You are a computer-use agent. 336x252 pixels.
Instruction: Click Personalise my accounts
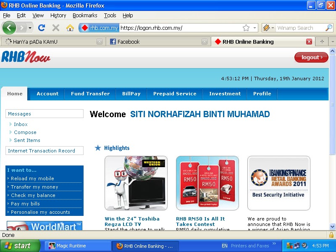[x=40, y=212]
